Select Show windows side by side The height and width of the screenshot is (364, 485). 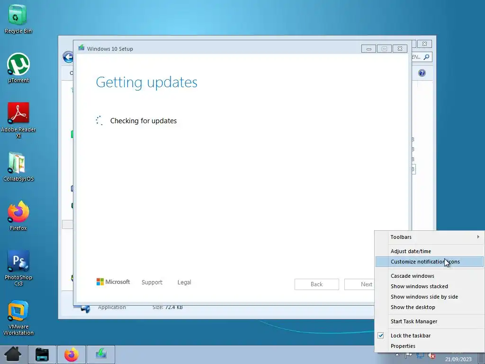[430, 297]
